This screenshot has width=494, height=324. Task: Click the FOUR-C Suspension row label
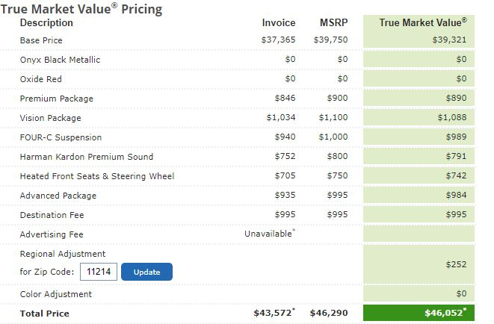(x=61, y=137)
